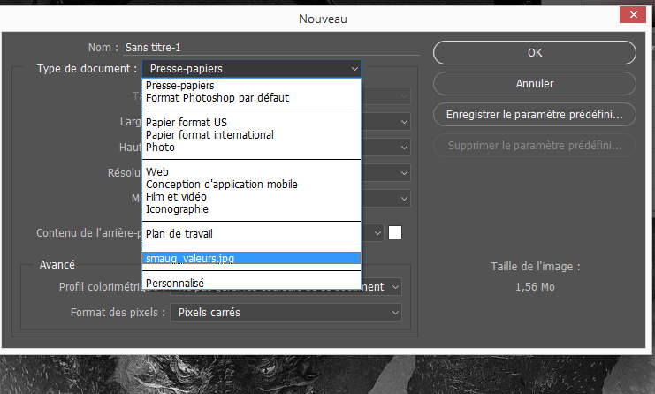Screen dimensions: 655x394
Task: Click Enregistrer le paramètre prédéfini button
Action: pos(534,115)
